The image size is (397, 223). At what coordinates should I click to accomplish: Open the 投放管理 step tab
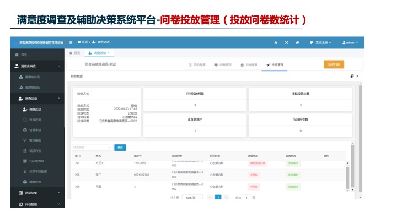(x=275, y=65)
